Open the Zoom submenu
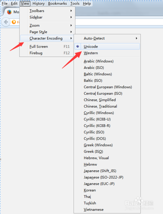Viewport: 163px width, 214px height. tap(47, 25)
